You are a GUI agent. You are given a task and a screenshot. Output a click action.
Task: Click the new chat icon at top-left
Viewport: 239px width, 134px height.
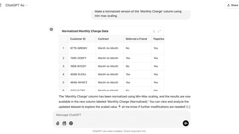tap(1, 5)
